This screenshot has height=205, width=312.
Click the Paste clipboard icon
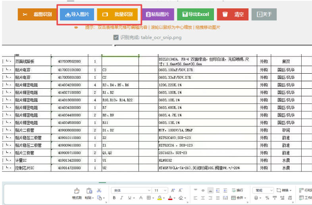(x=89, y=191)
